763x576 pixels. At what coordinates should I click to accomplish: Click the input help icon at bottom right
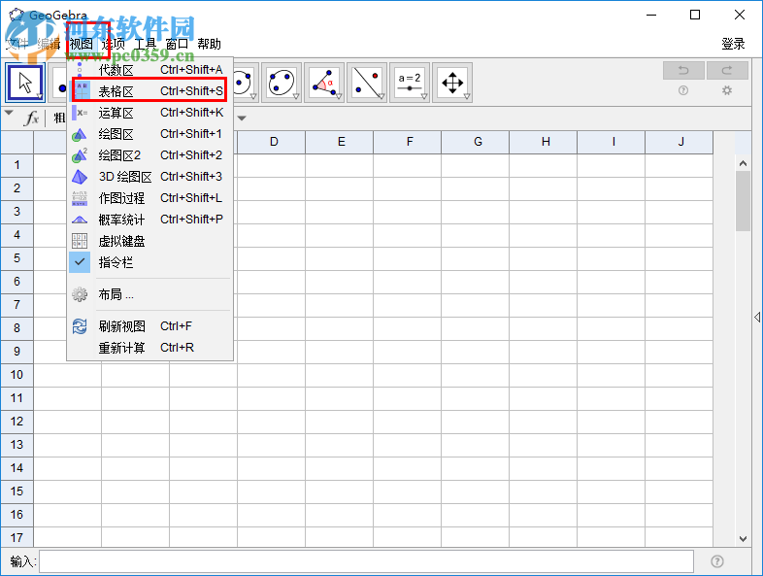tap(717, 561)
